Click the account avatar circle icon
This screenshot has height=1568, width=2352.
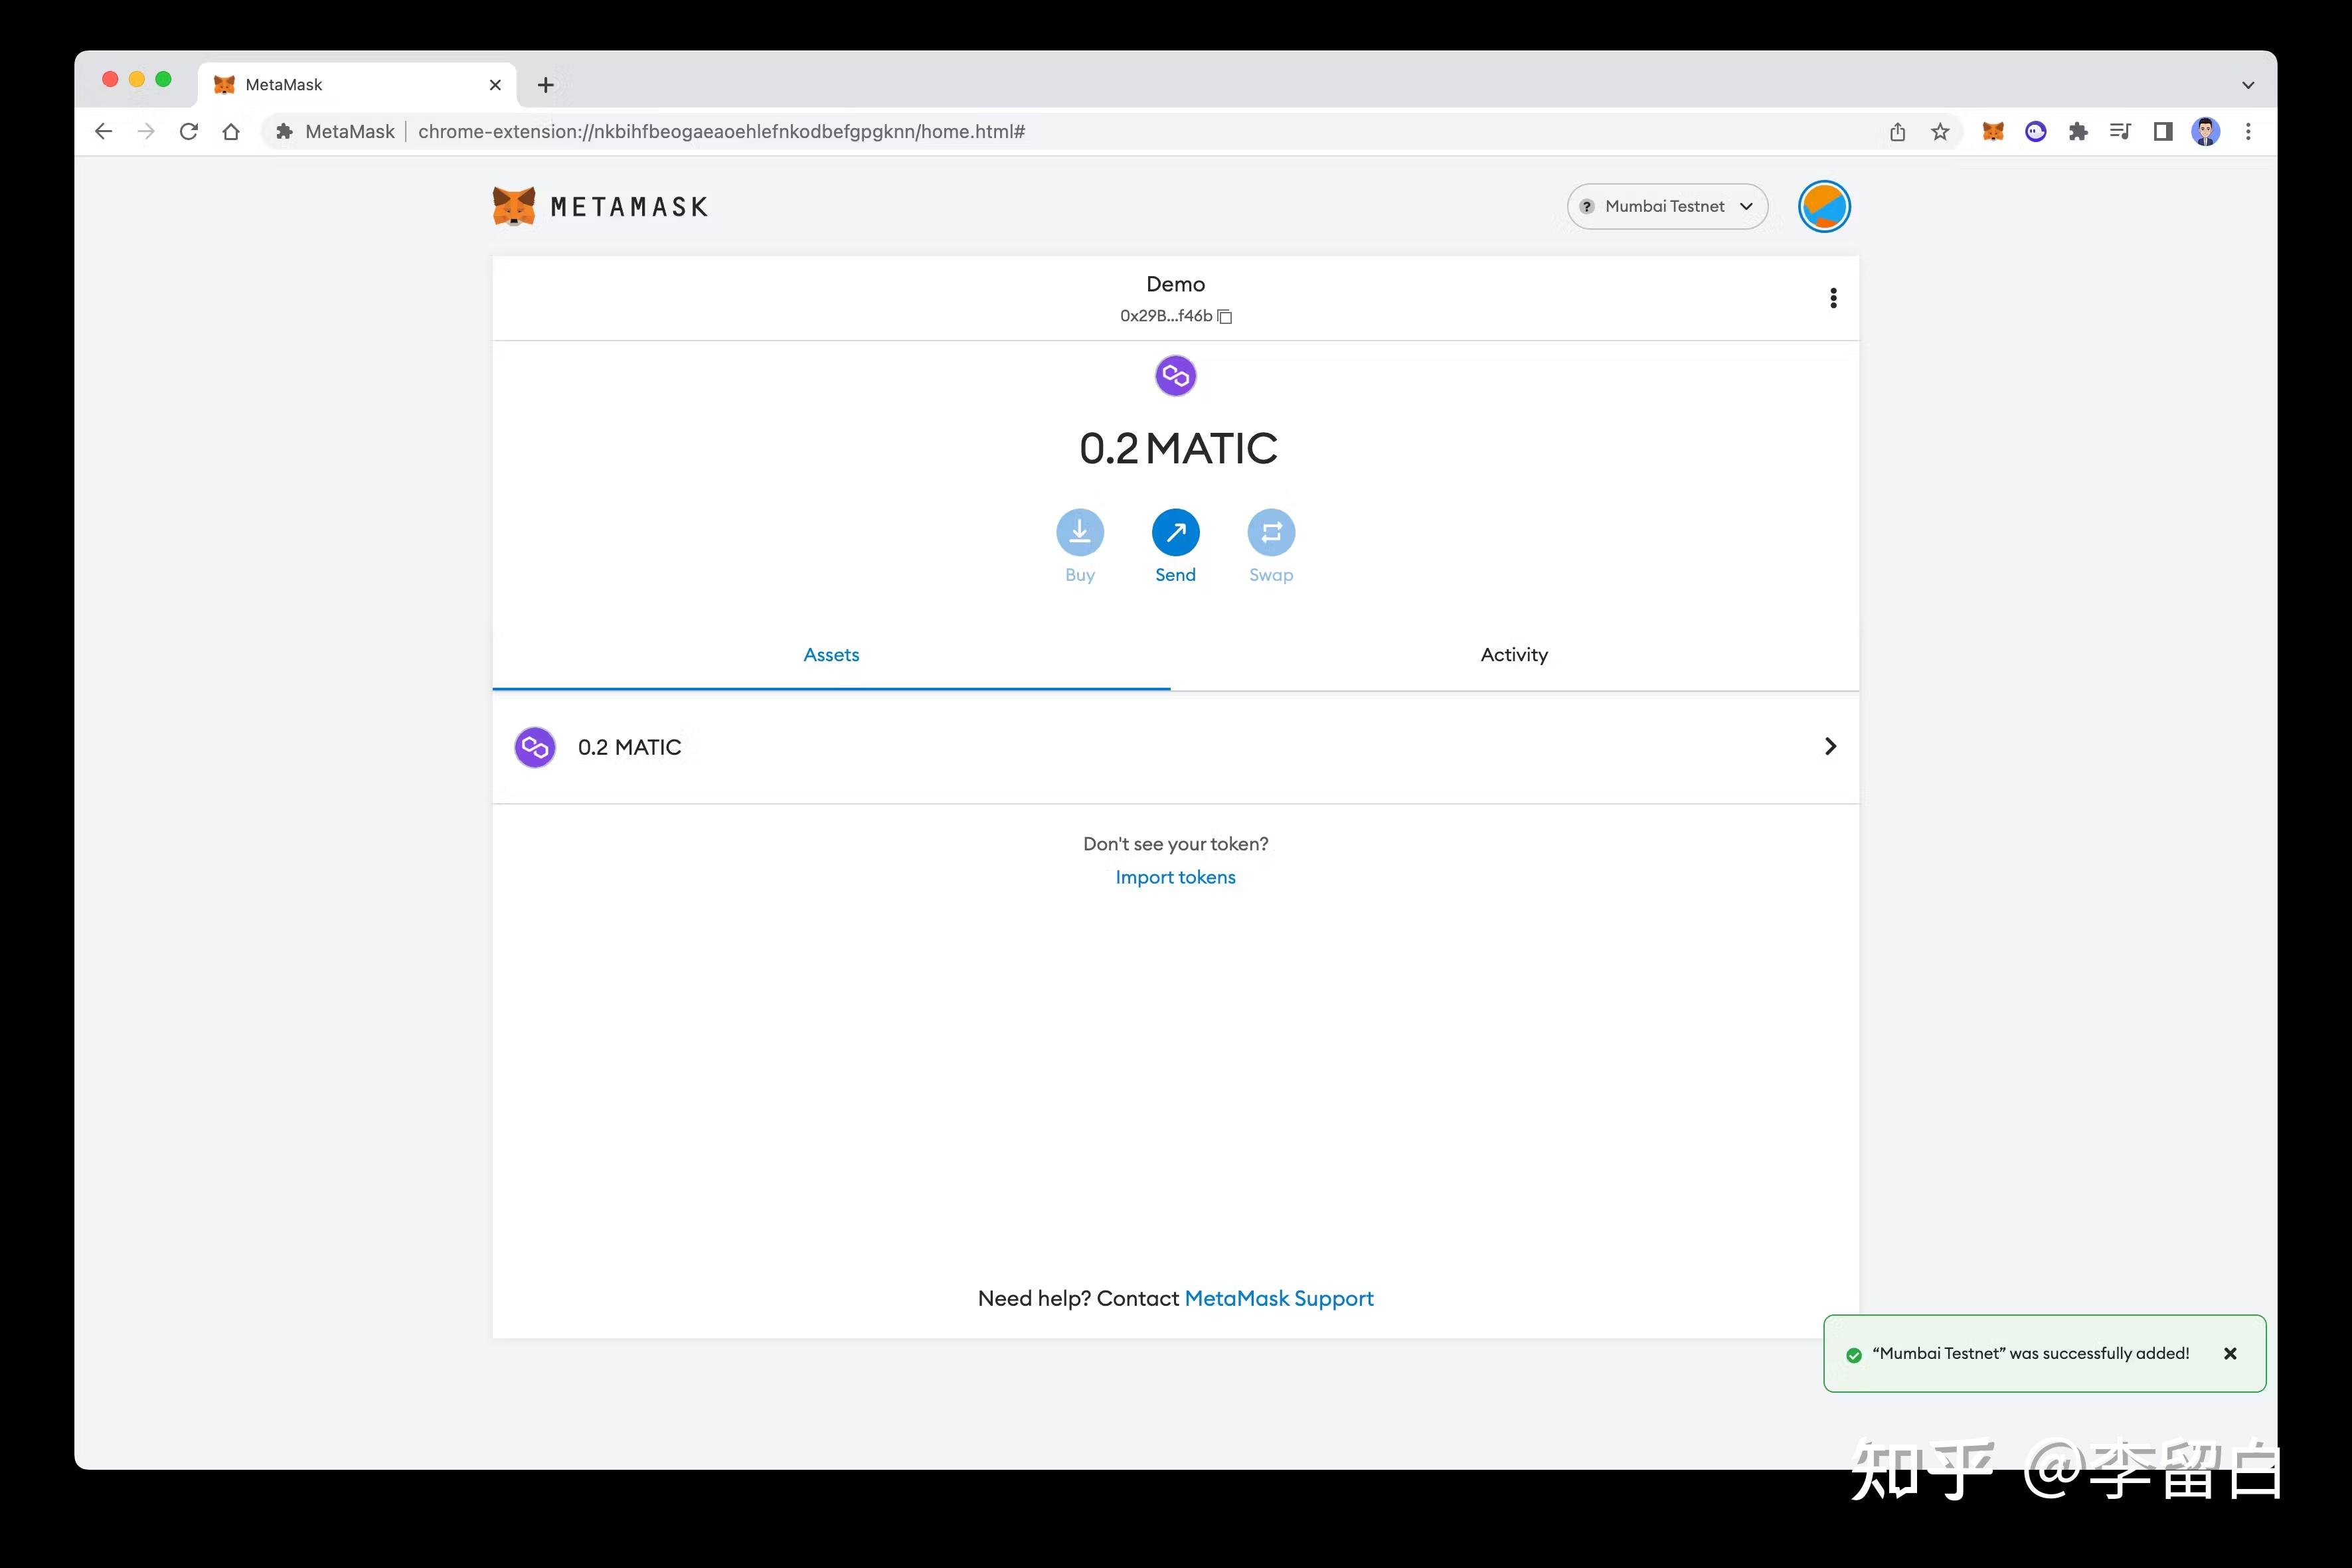point(1824,207)
